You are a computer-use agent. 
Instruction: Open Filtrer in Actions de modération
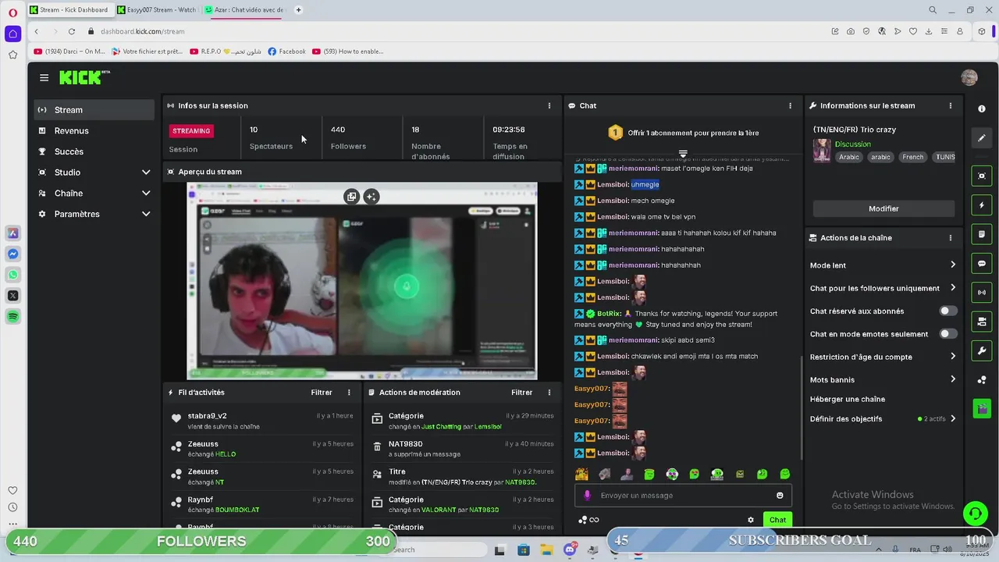pos(521,393)
